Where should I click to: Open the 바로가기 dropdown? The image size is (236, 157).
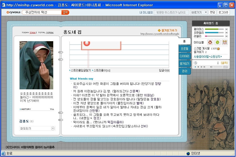[199, 12]
